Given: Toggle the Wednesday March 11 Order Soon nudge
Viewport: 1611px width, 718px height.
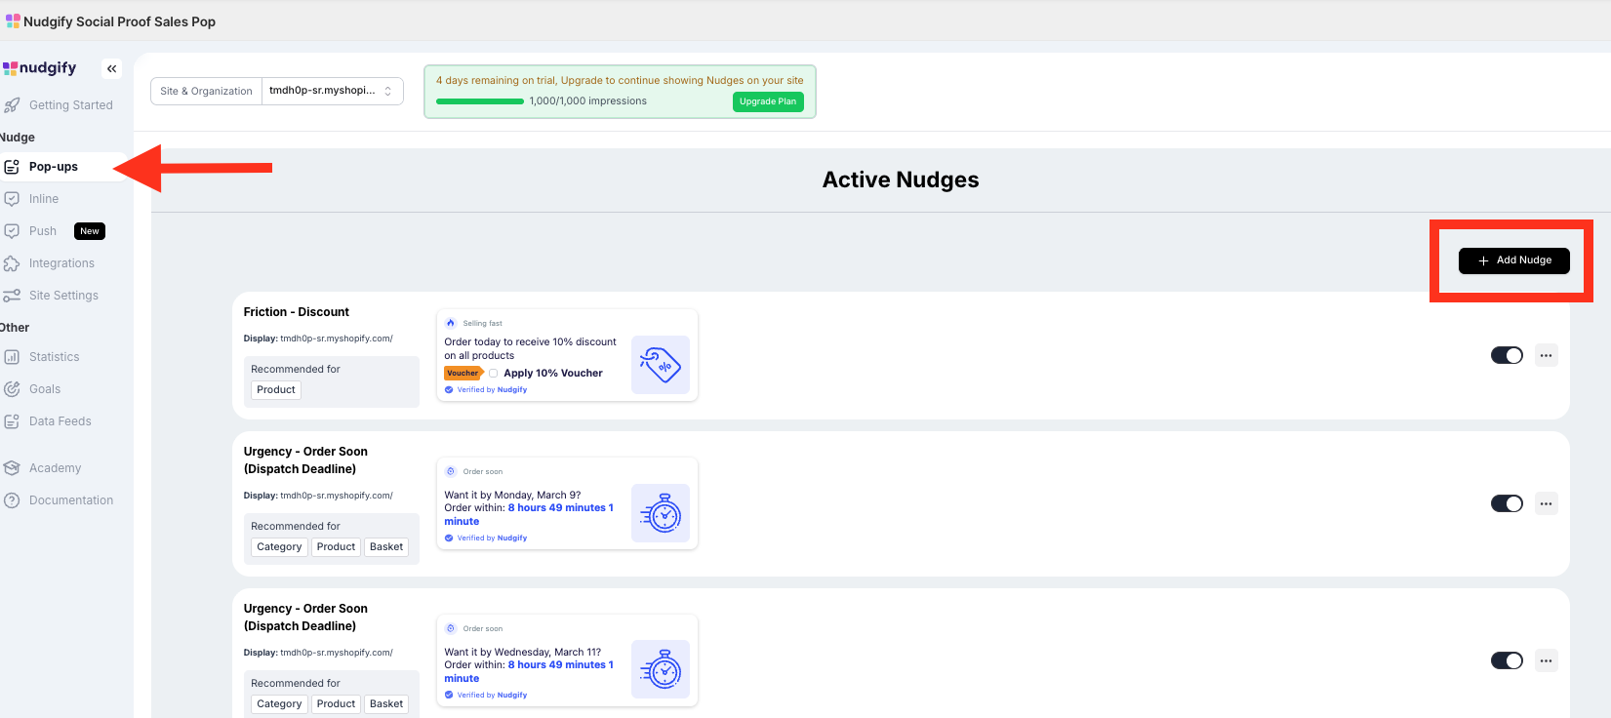Looking at the screenshot, I should coord(1507,660).
